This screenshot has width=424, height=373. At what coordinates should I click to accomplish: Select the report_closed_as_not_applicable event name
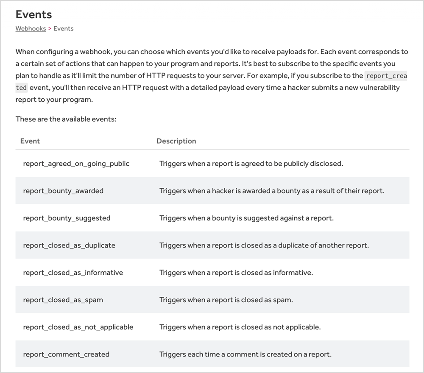click(78, 327)
